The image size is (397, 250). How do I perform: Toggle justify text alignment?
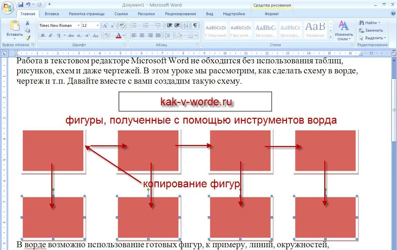pos(158,35)
